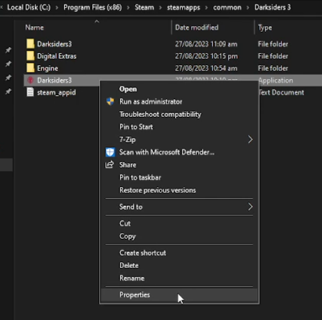Open the Send to entry
Image resolution: width=322 pixels, height=320 pixels.
(131, 207)
